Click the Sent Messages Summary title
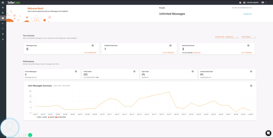Image resolution: width=273 pixels, height=138 pixels. point(40,86)
